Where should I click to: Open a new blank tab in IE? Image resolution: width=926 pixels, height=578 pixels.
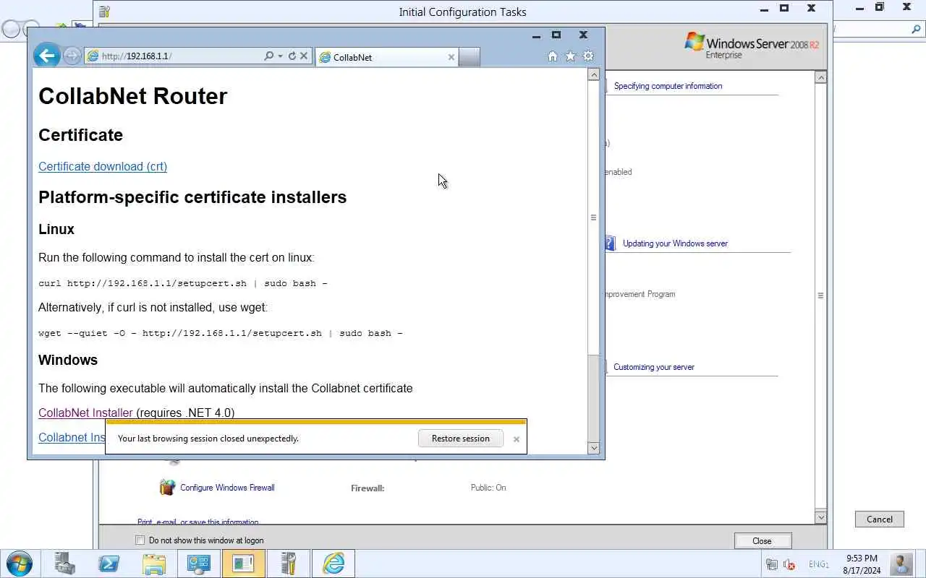(470, 57)
